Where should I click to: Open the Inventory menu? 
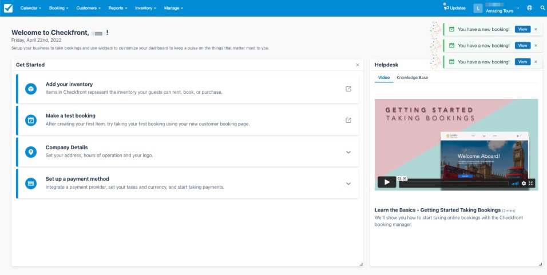pyautogui.click(x=145, y=8)
